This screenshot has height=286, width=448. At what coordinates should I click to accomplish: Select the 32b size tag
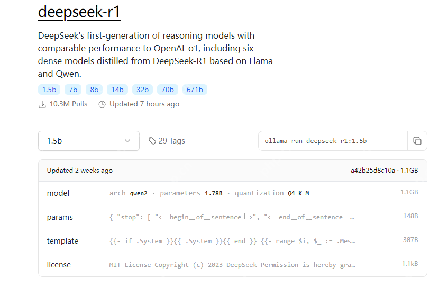point(143,90)
